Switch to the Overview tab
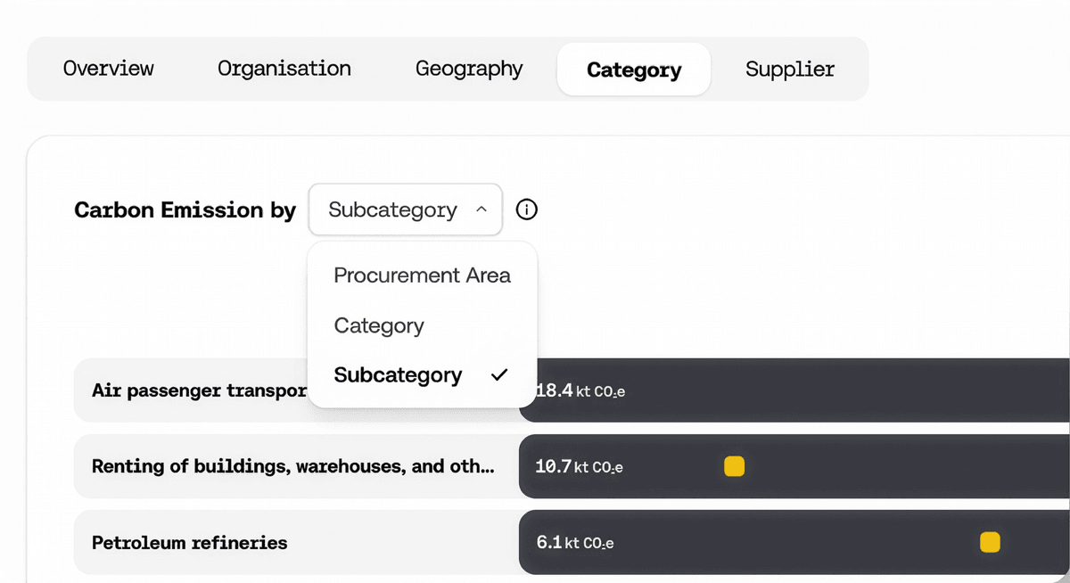This screenshot has height=583, width=1070. click(x=109, y=69)
